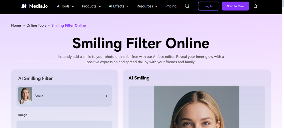Click the Media.io logo icon

pos(24,6)
